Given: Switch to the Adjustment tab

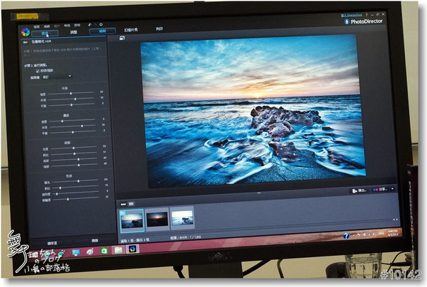Looking at the screenshot, I should pyautogui.click(x=74, y=33).
